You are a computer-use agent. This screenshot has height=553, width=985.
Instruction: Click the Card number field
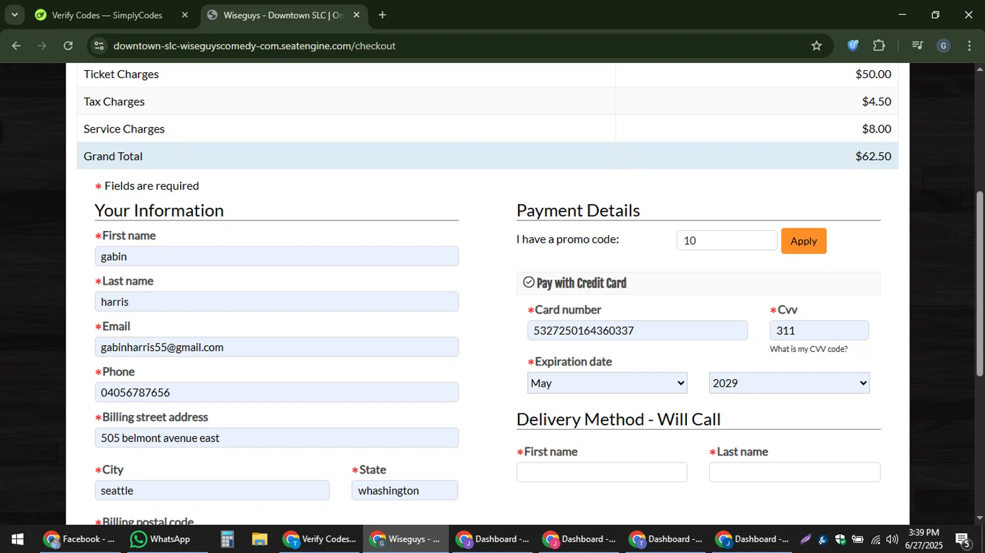point(638,331)
